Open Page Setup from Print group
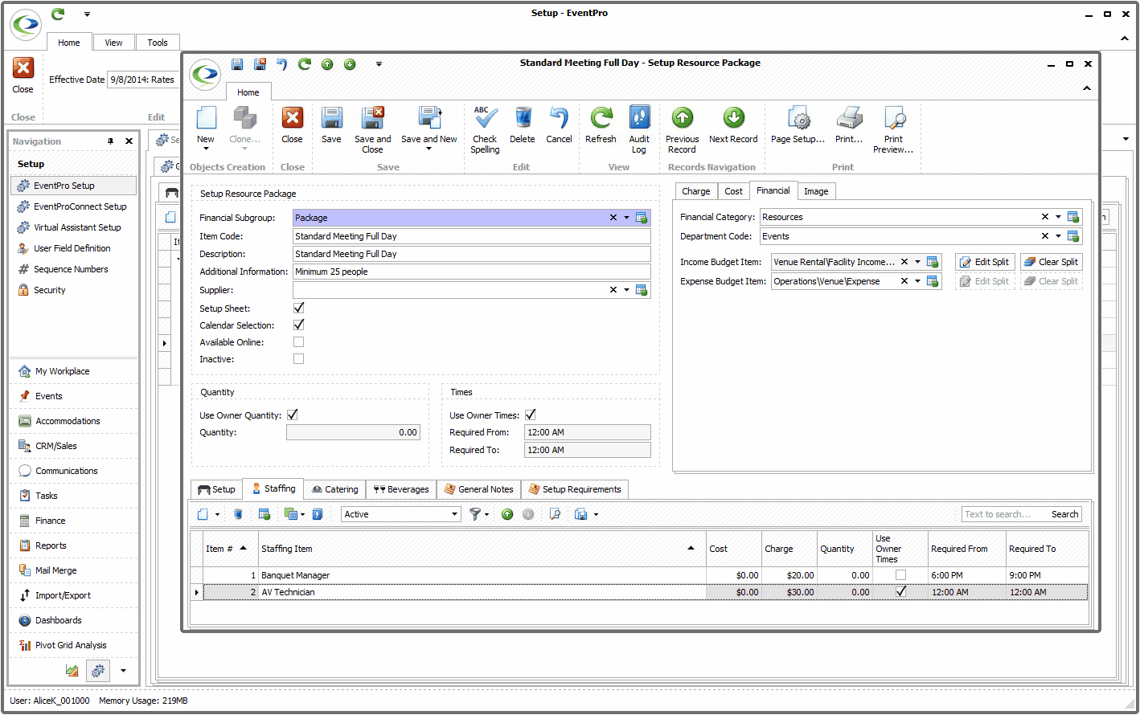This screenshot has width=1140, height=715. click(x=798, y=125)
